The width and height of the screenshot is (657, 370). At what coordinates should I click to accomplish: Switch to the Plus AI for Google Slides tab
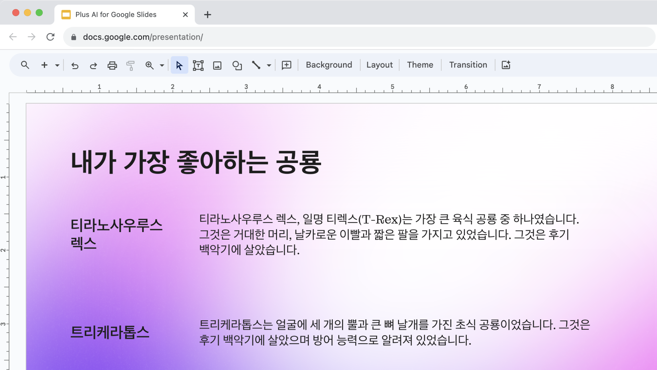coord(115,14)
